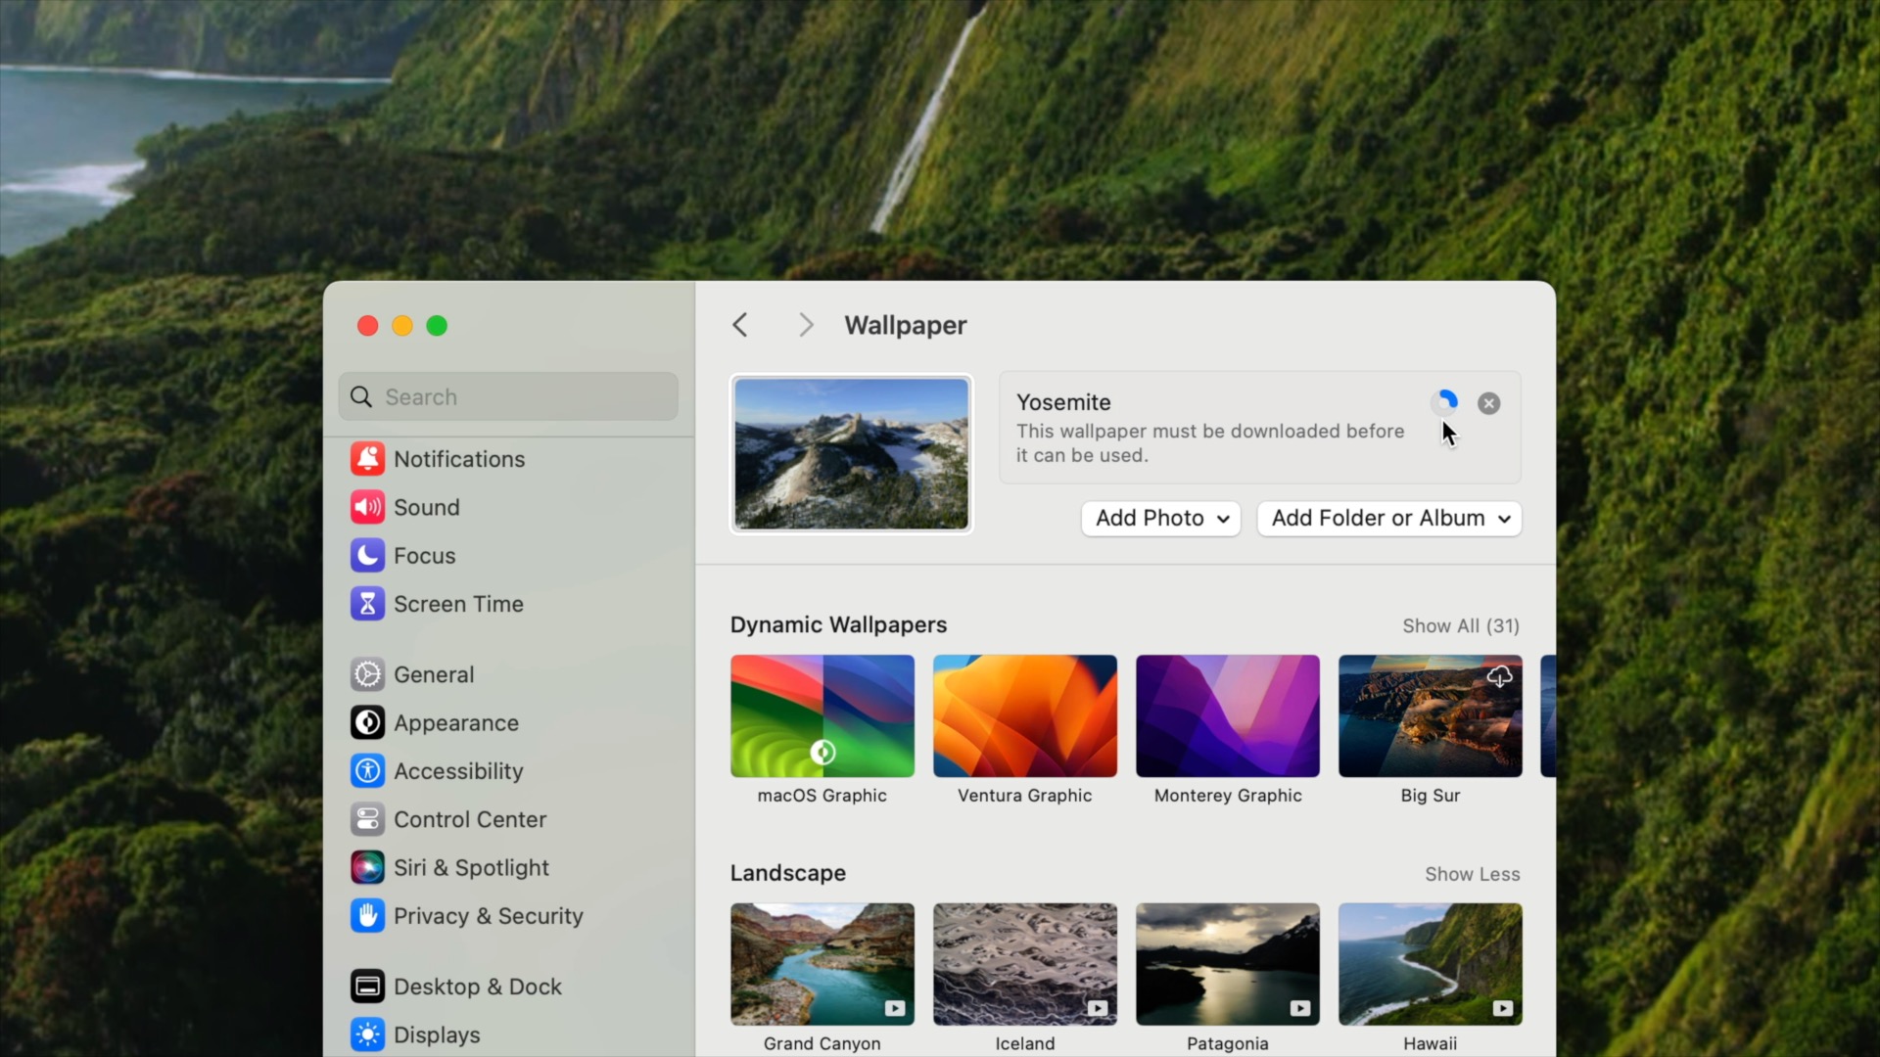The width and height of the screenshot is (1880, 1057).
Task: Click the Search field in System Settings
Action: [507, 396]
